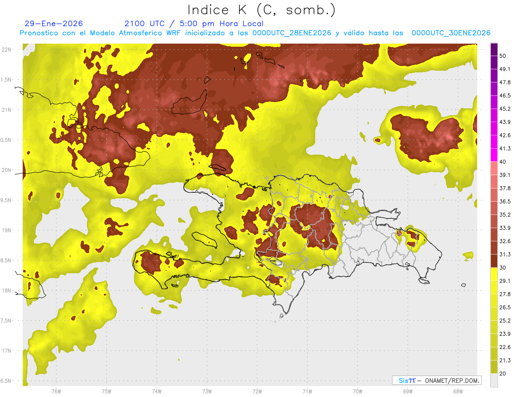Select the date '29-Ene-2026'
514x397 pixels.
(x=54, y=24)
